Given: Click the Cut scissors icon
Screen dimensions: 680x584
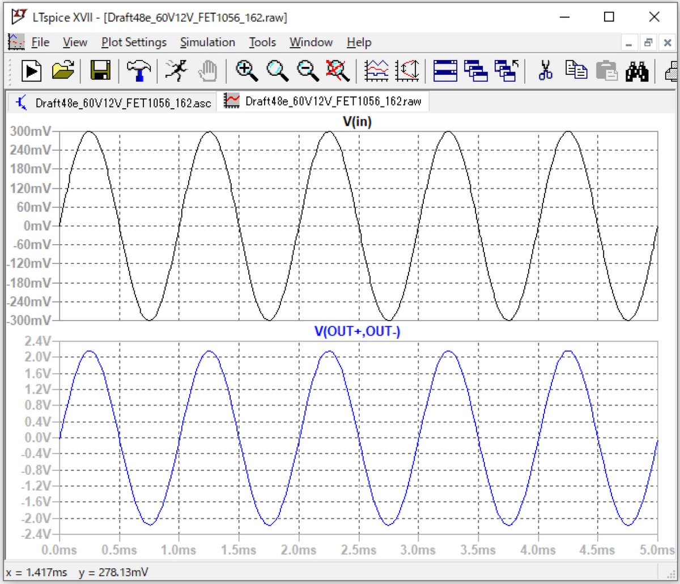Looking at the screenshot, I should coord(545,70).
